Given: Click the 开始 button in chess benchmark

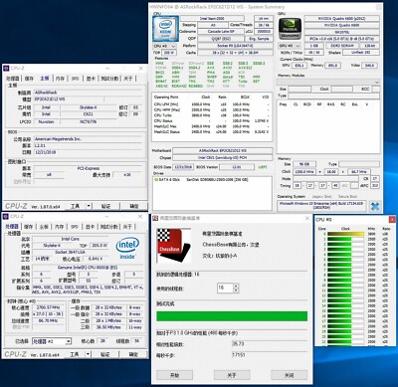Looking at the screenshot, I should 174,375.
